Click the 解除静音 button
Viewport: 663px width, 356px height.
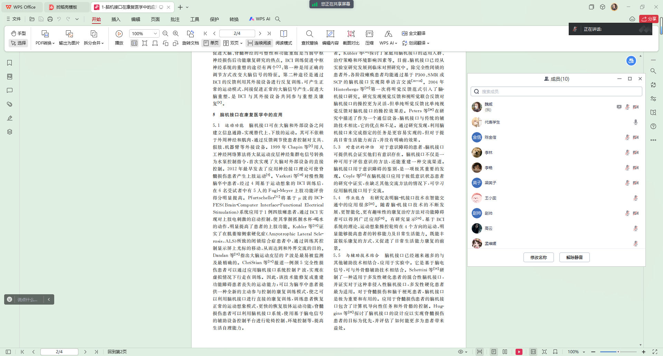(574, 257)
